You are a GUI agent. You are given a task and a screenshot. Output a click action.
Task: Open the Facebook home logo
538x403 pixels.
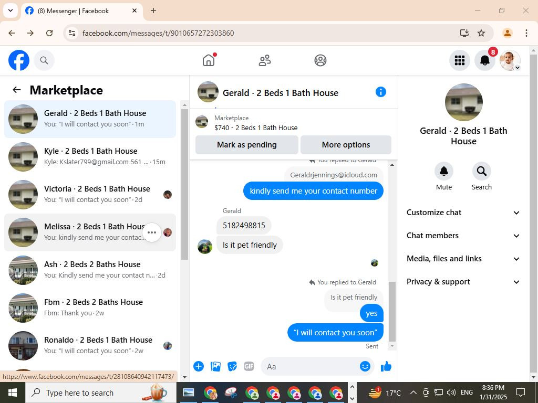[x=19, y=60]
